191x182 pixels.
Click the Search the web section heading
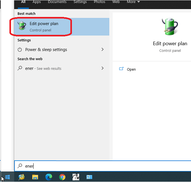click(x=30, y=59)
